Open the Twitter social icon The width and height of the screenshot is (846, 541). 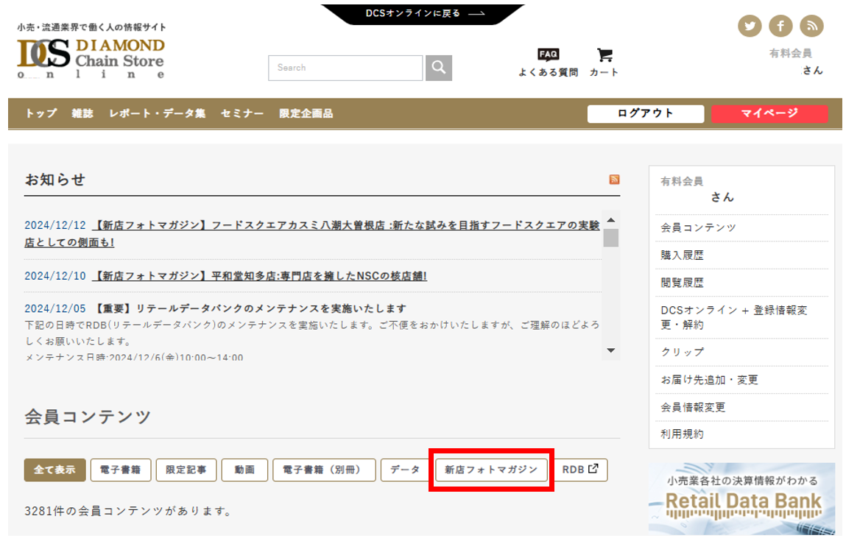[x=750, y=26]
